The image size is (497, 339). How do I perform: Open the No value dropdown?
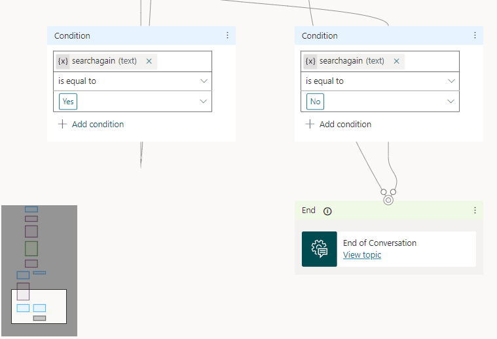[451, 102]
